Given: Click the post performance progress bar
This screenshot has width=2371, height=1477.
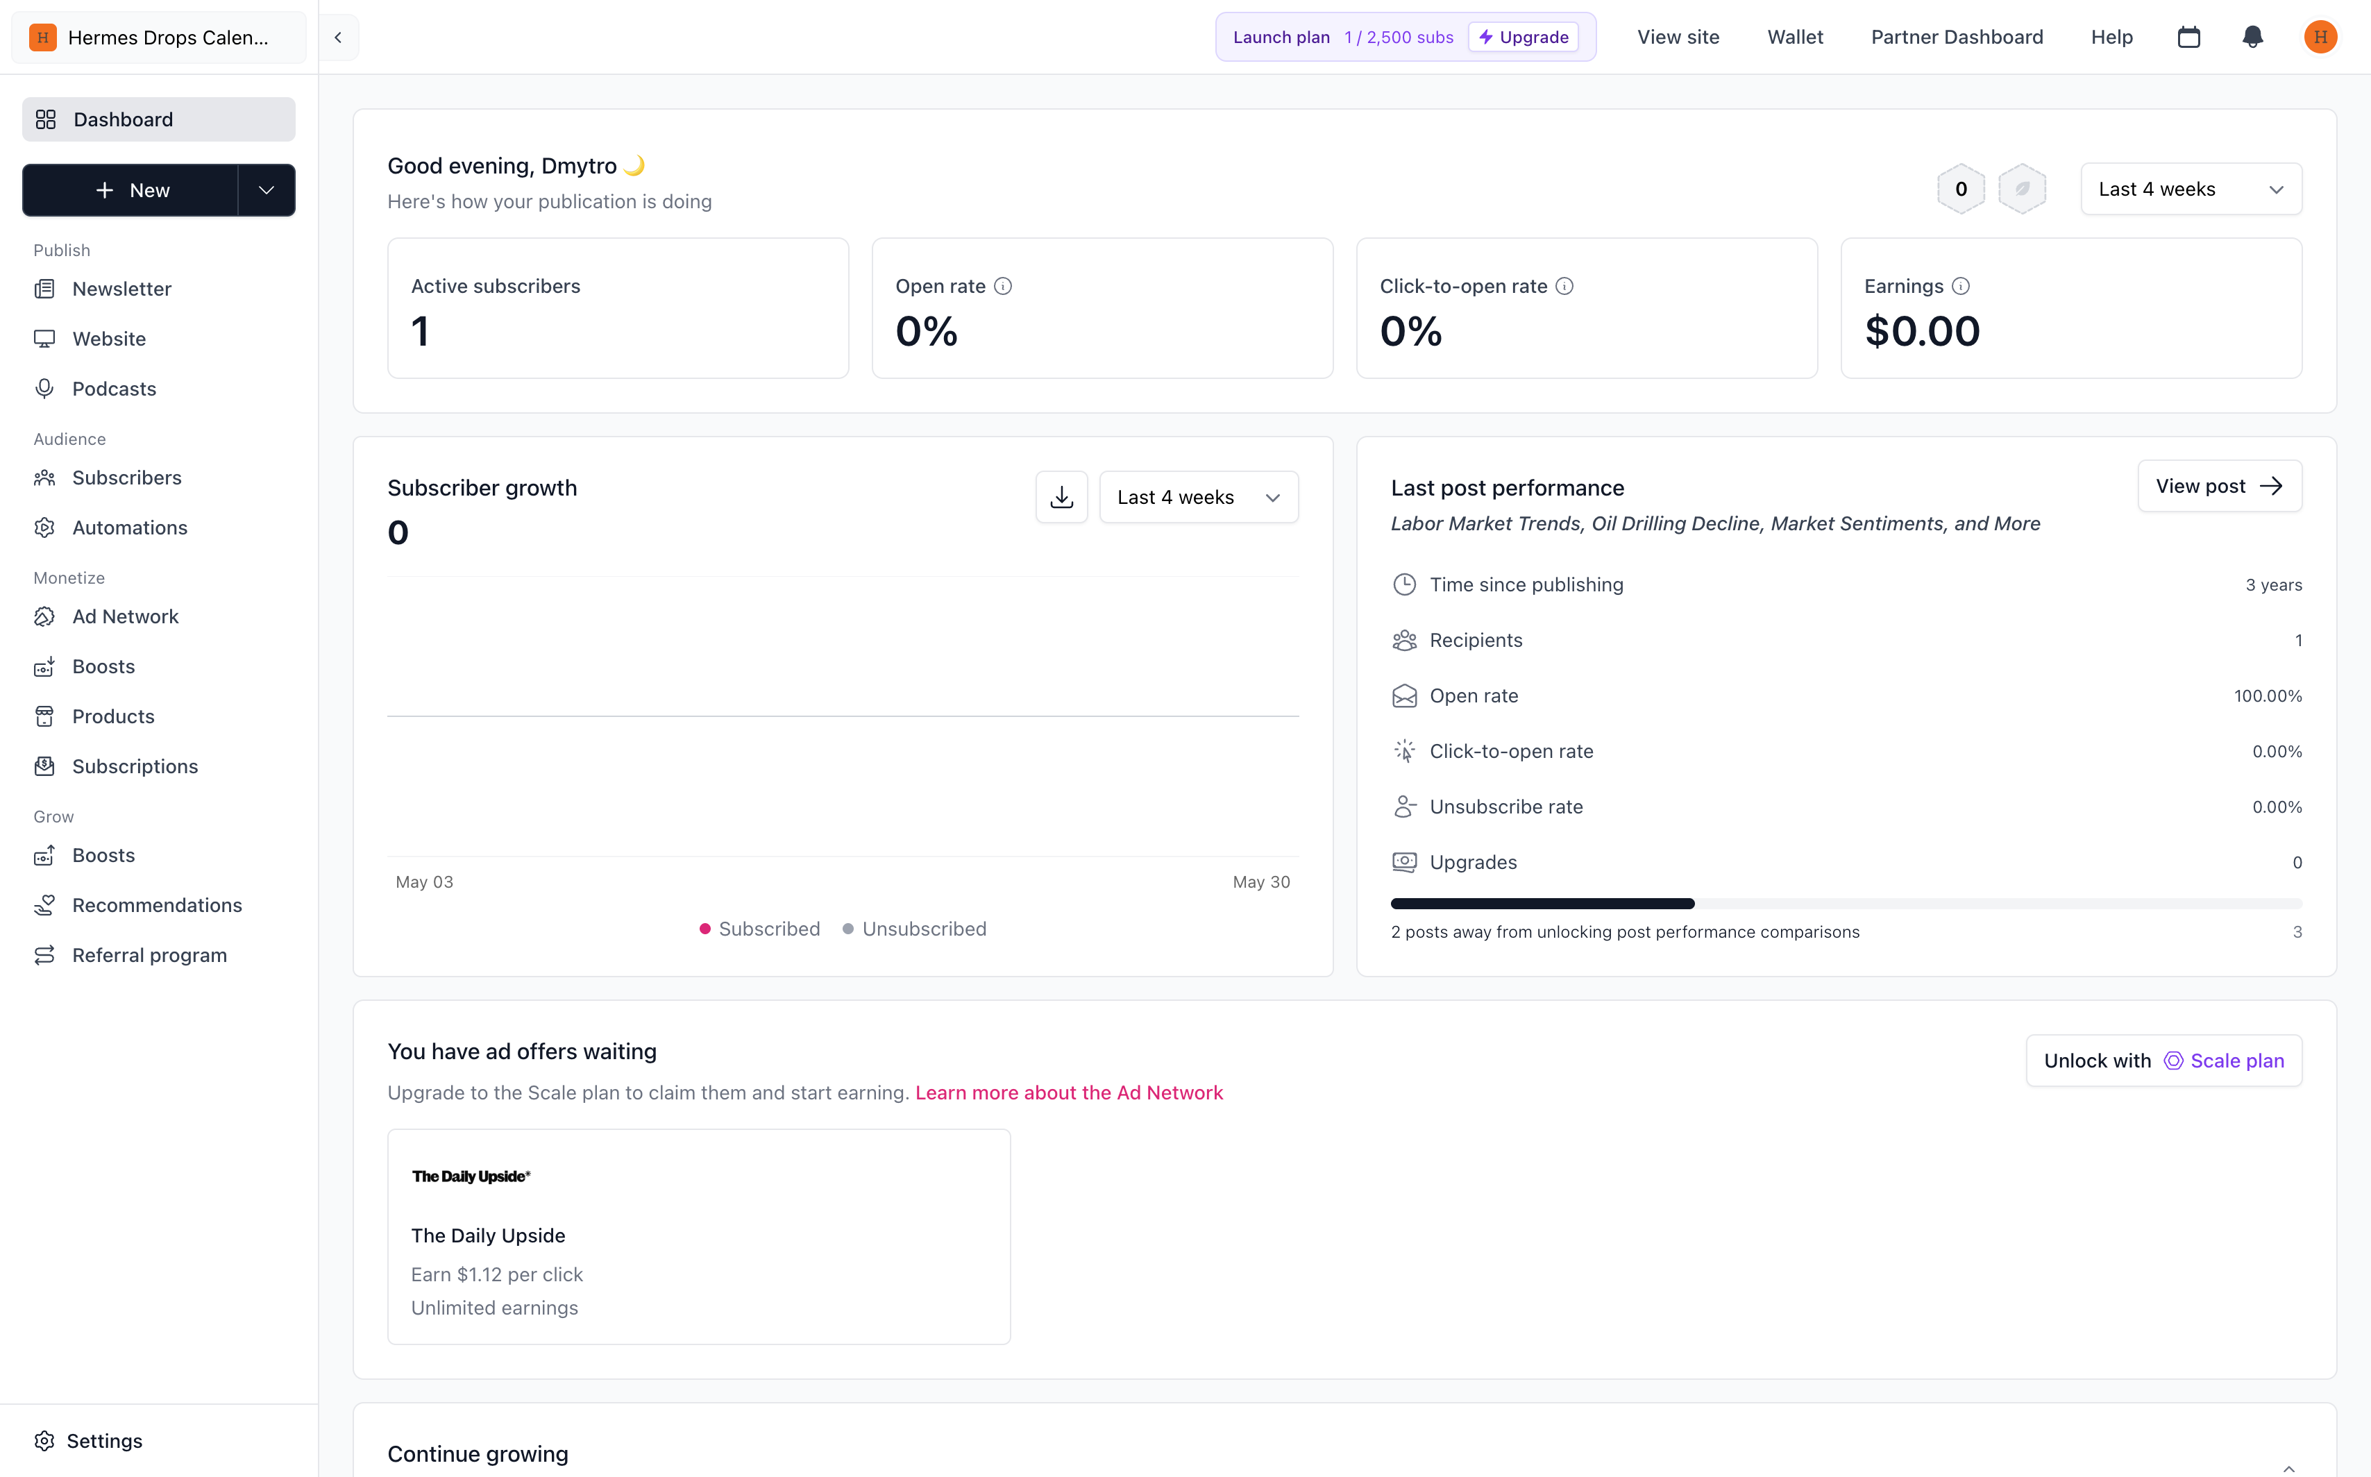Looking at the screenshot, I should point(1846,904).
